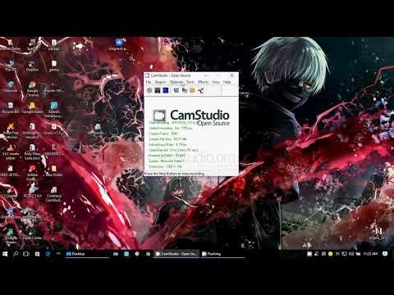This screenshot has width=394, height=295.
Task: Click the CamStudio title bar app icon
Action: [147, 75]
